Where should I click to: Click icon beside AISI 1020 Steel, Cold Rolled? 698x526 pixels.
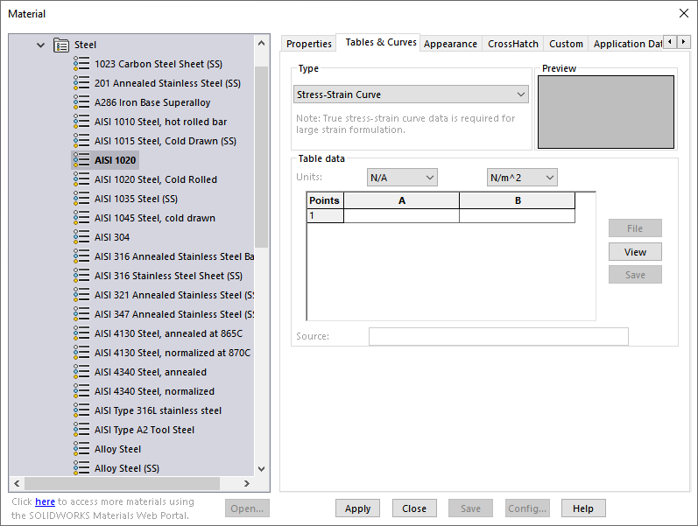point(81,179)
